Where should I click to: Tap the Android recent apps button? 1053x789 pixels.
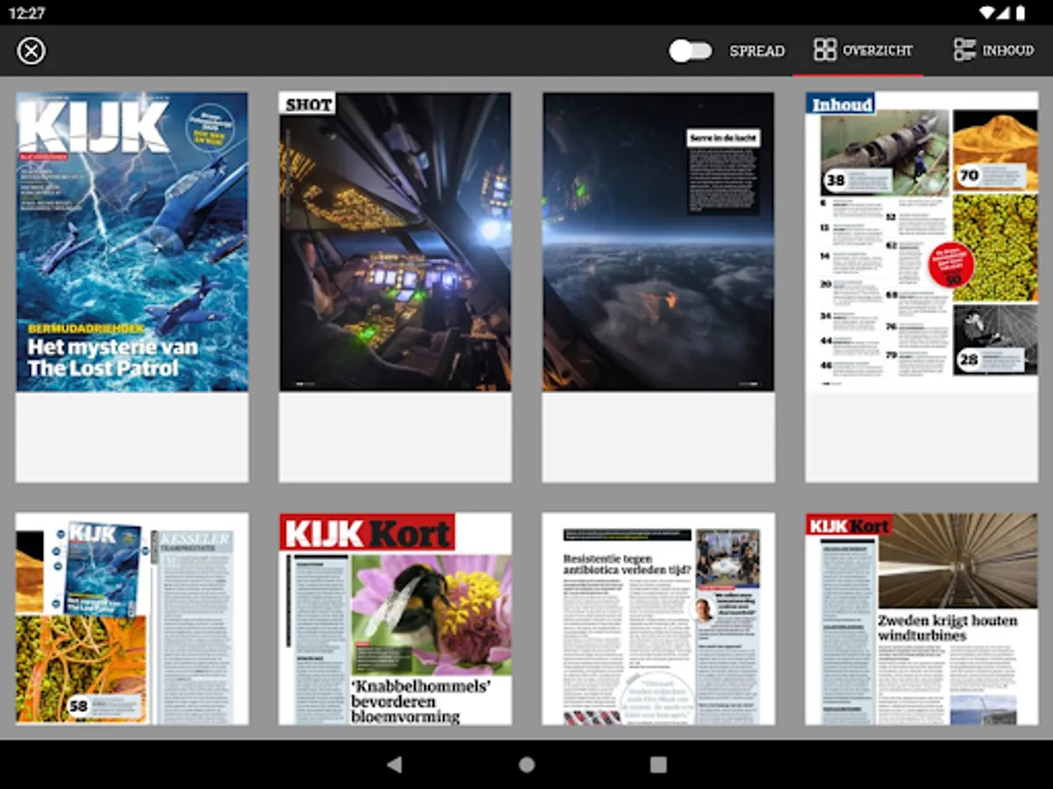[658, 764]
